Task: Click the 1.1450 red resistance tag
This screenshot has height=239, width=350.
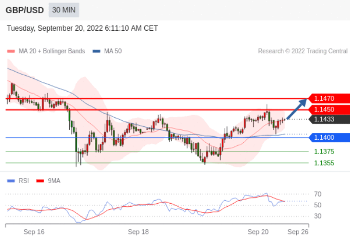Action: pyautogui.click(x=329, y=110)
